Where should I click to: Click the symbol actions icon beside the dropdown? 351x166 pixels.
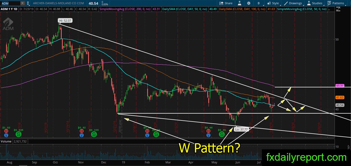28,3
